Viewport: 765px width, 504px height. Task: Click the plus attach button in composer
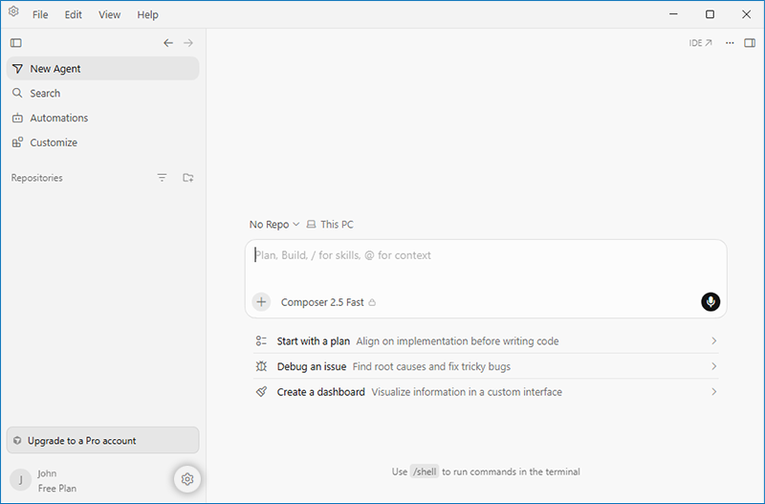(x=261, y=301)
